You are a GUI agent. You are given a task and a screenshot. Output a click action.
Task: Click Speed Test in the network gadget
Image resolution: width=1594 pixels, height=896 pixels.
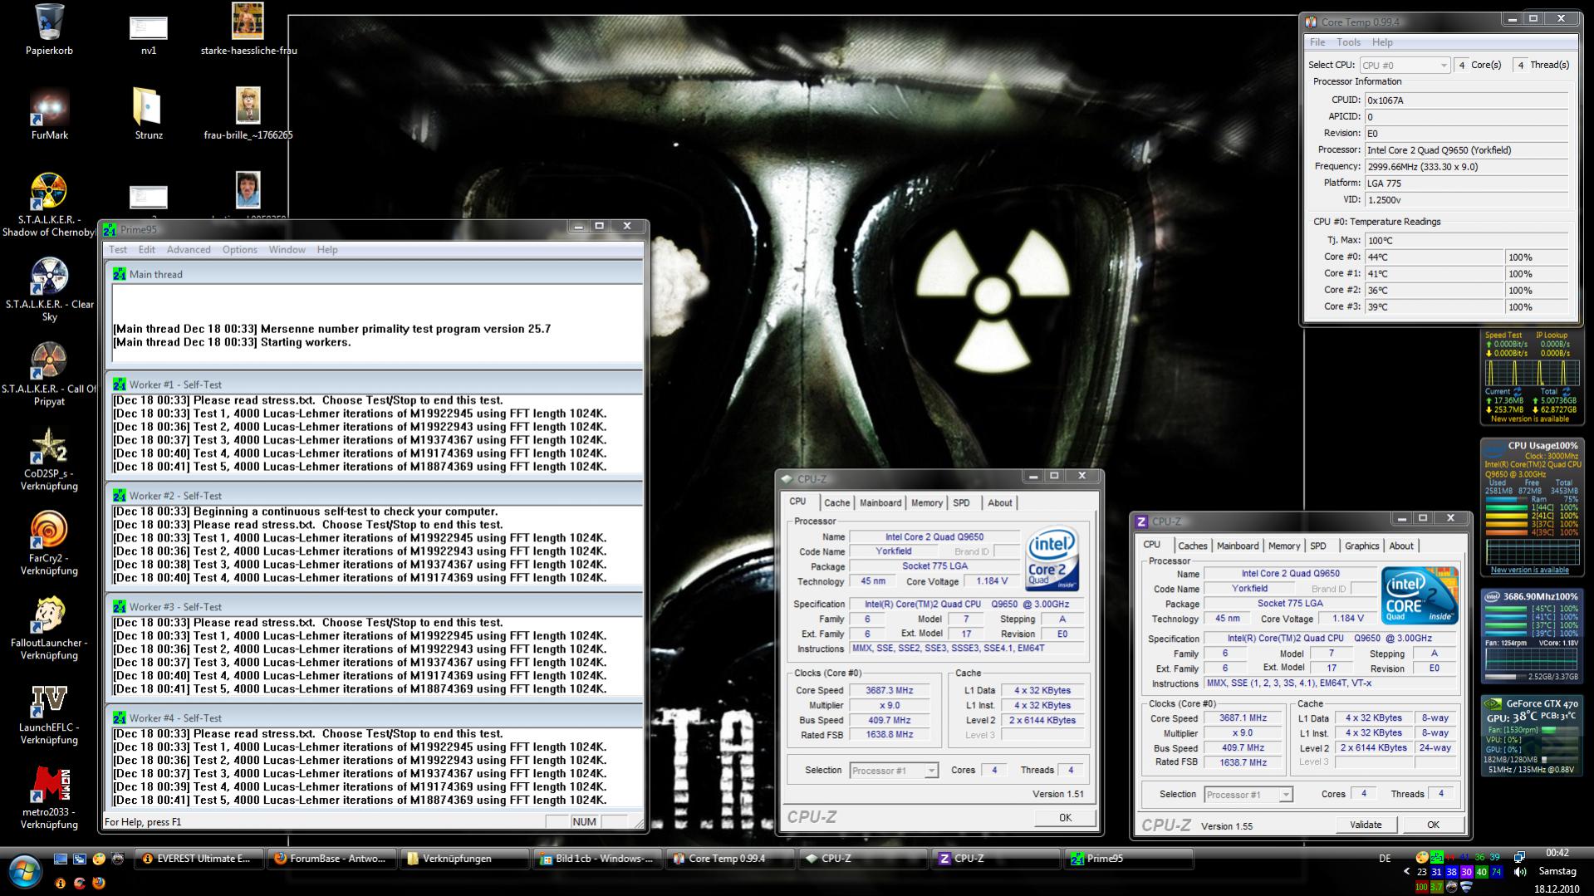click(x=1503, y=335)
